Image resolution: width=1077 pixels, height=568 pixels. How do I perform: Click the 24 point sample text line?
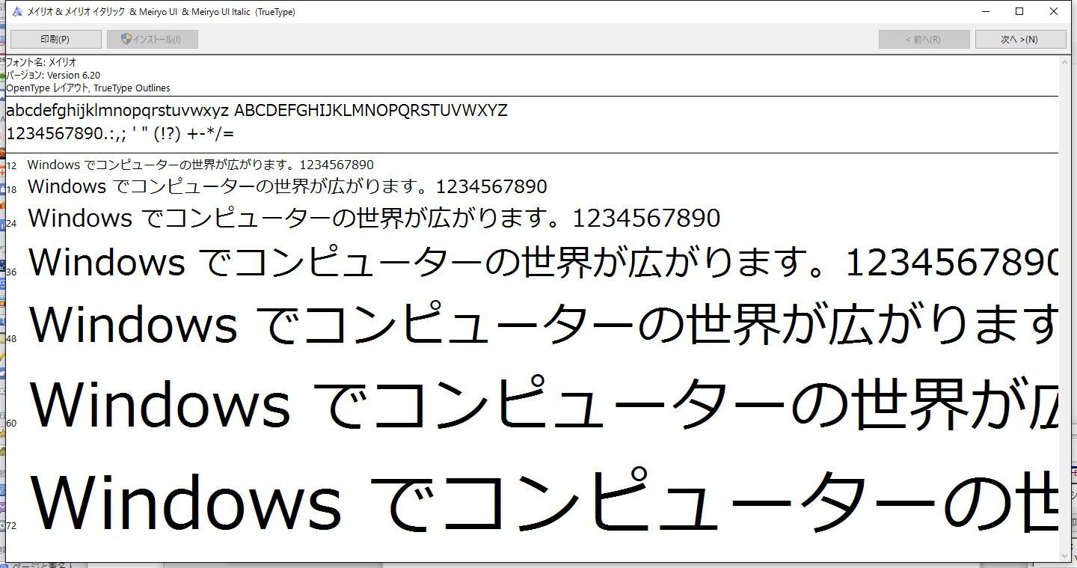[x=374, y=218]
